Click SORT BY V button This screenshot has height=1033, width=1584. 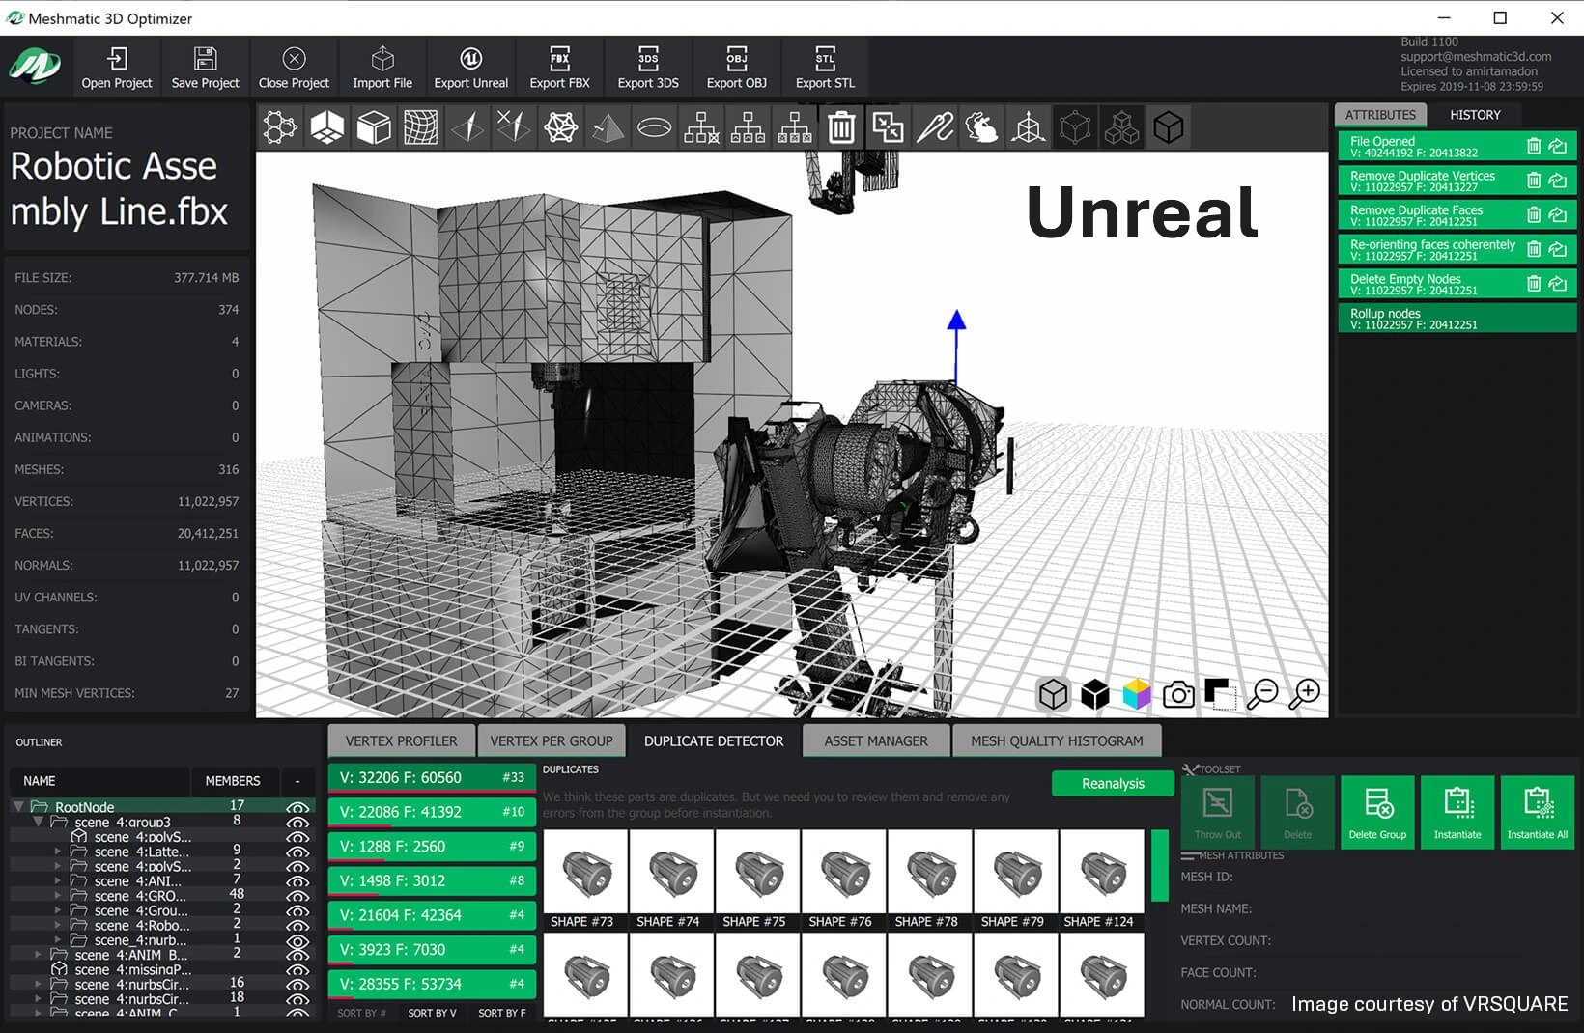point(432,1013)
